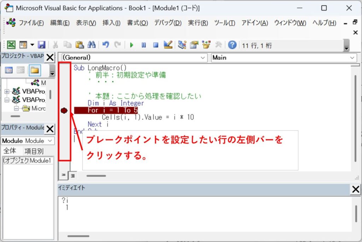
Task: Close the Project explorer pane
Action: pos(50,57)
